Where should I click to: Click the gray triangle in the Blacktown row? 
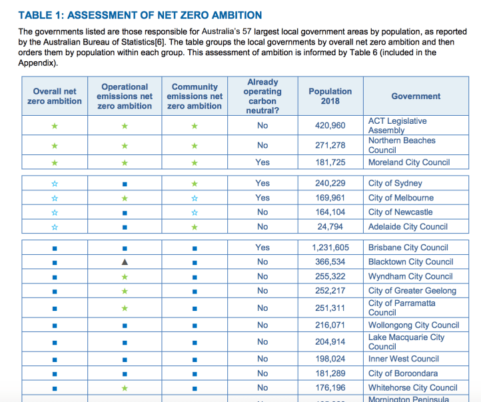(125, 262)
